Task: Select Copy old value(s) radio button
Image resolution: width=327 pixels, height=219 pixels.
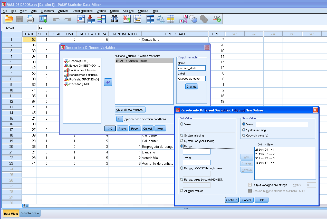Action: [x=244, y=135]
